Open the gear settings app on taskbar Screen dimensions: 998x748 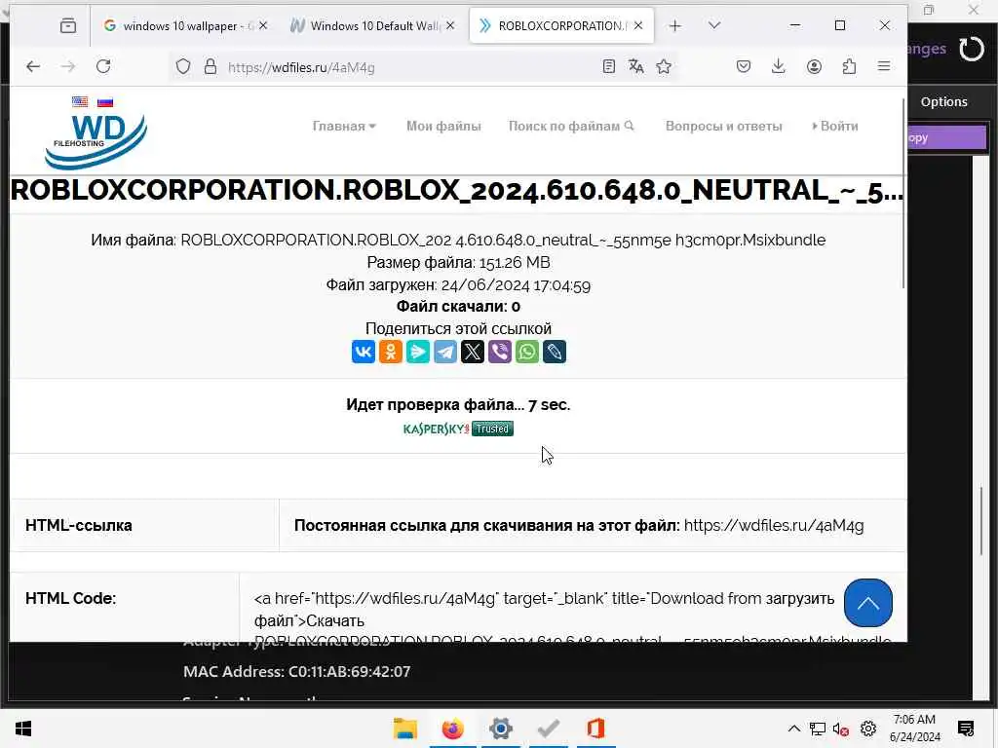(501, 729)
